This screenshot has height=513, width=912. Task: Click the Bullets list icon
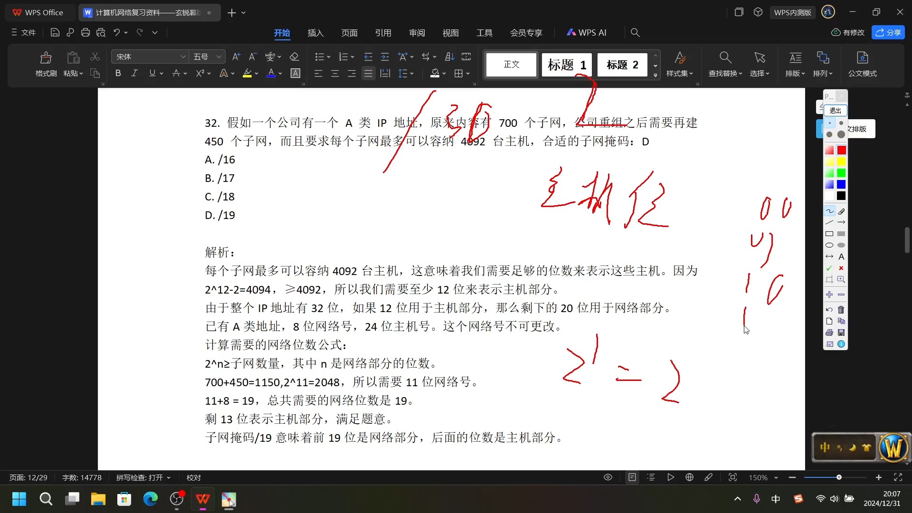coord(320,57)
